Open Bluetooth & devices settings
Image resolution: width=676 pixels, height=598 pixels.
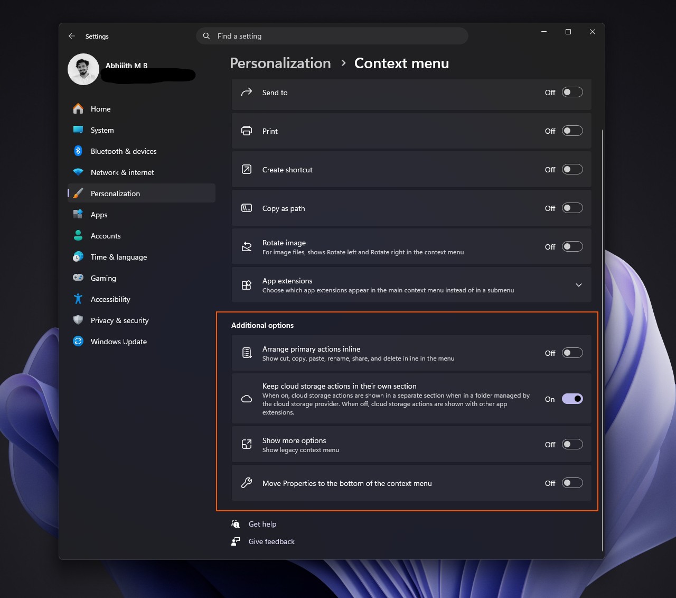(x=142, y=151)
